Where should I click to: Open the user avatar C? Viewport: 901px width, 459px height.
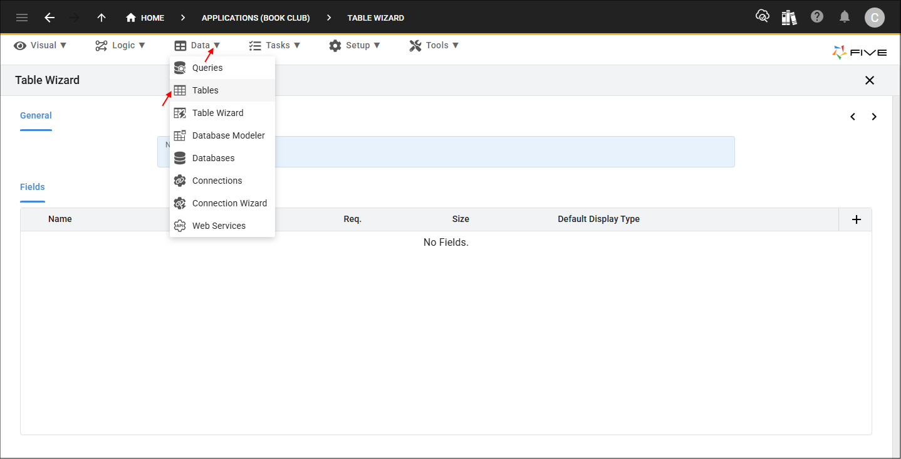coord(875,18)
